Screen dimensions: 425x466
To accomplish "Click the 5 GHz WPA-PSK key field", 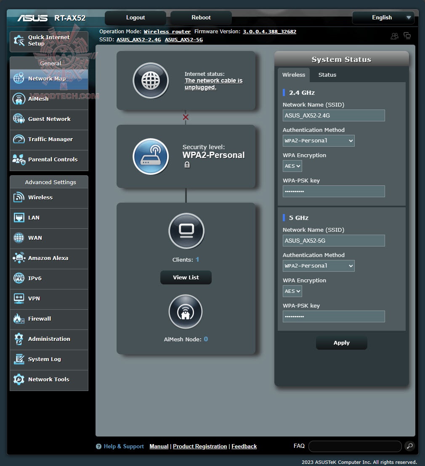I will (334, 316).
